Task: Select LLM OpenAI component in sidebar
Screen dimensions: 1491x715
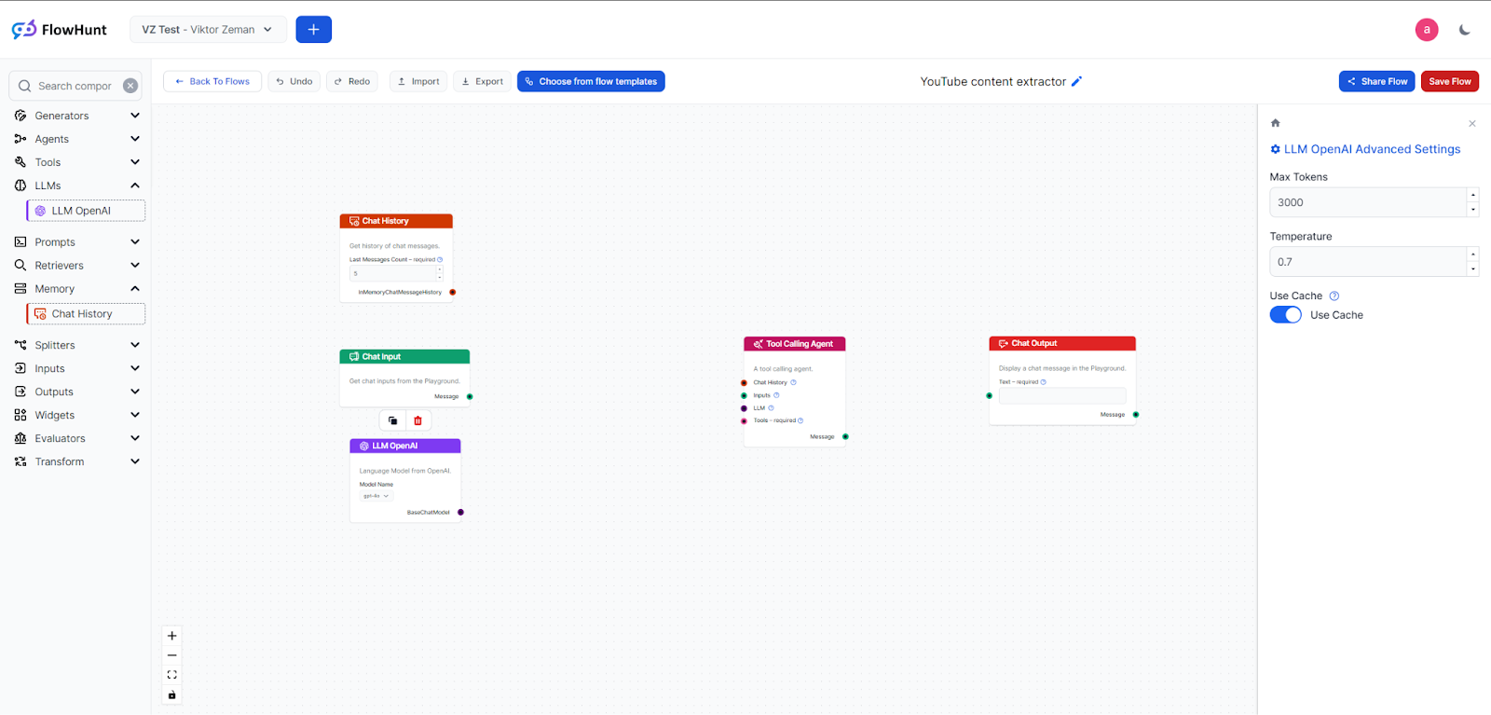Action: coord(86,211)
